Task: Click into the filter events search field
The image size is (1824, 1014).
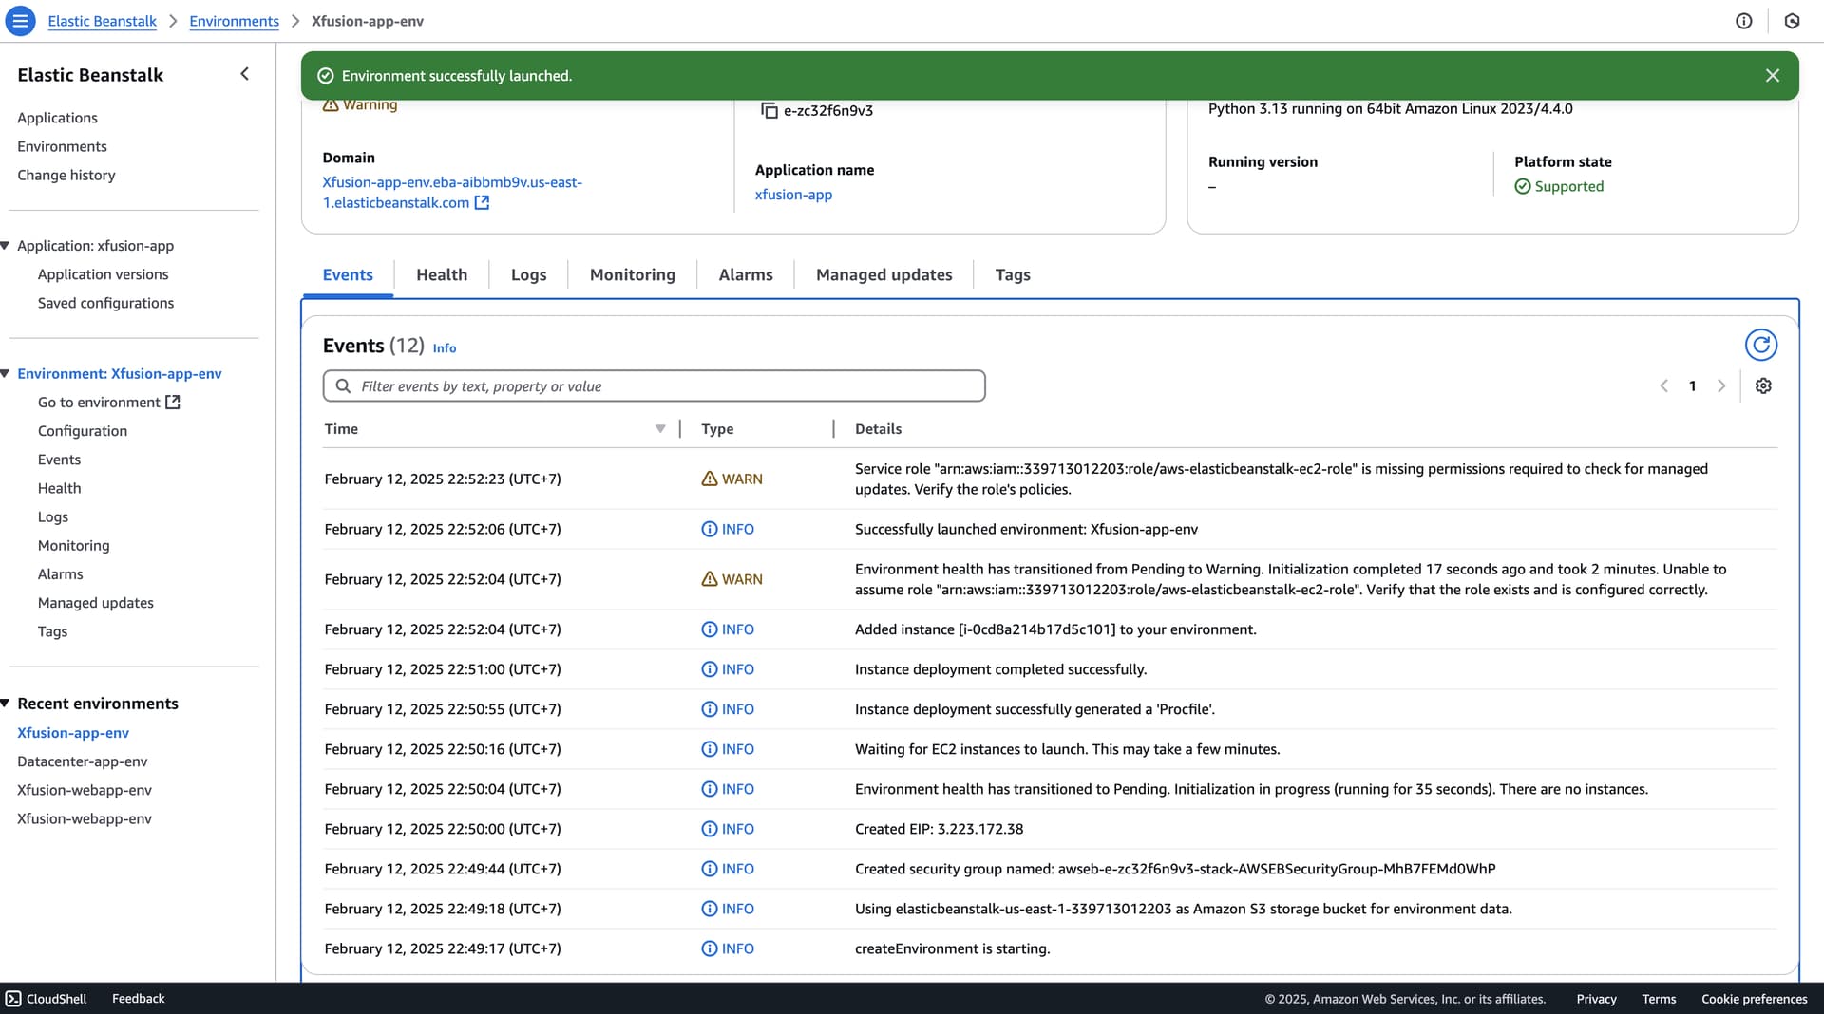Action: [655, 386]
